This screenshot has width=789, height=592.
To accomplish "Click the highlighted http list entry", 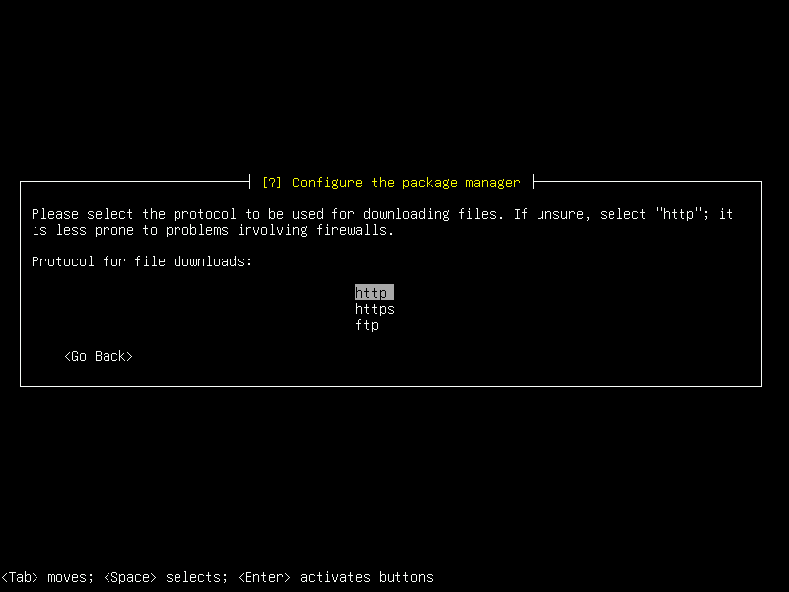I will click(x=374, y=292).
